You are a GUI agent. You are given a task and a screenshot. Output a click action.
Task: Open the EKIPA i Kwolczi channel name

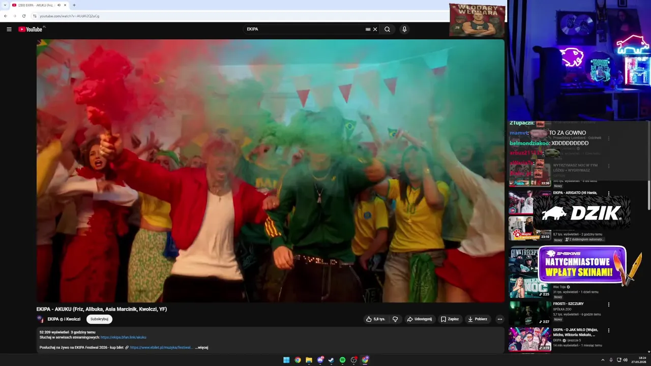(64, 319)
